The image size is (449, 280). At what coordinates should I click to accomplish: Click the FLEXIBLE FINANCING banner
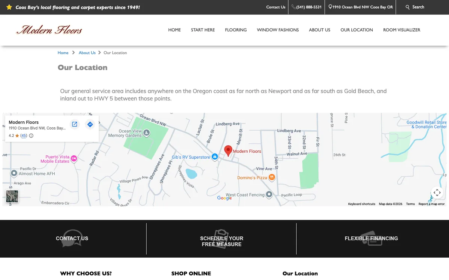point(371,238)
